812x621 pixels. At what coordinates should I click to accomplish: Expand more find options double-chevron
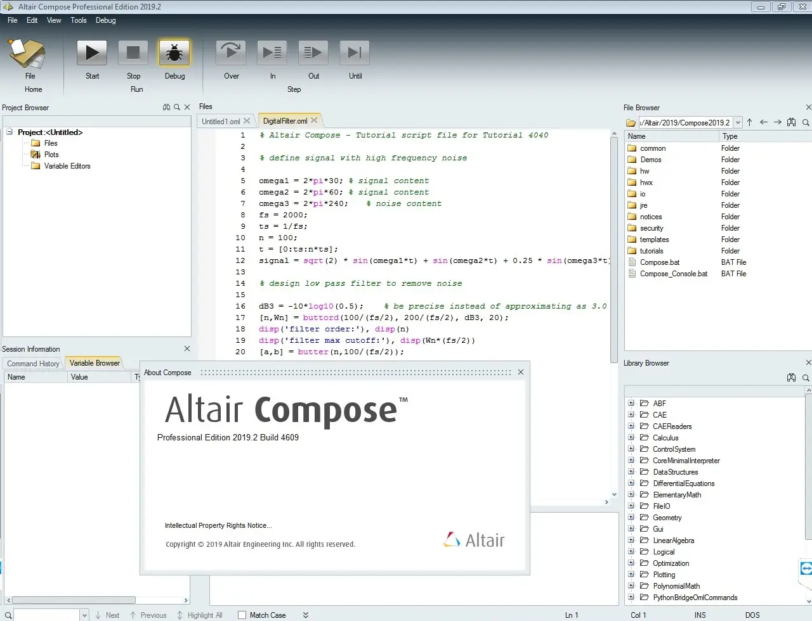306,615
